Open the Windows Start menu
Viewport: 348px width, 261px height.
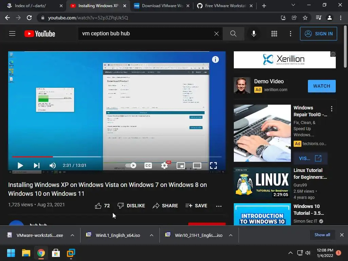pos(11,253)
